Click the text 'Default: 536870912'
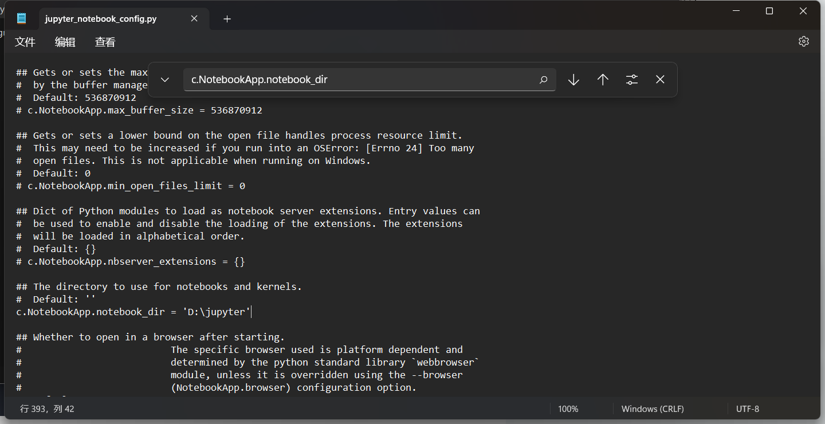 [85, 97]
